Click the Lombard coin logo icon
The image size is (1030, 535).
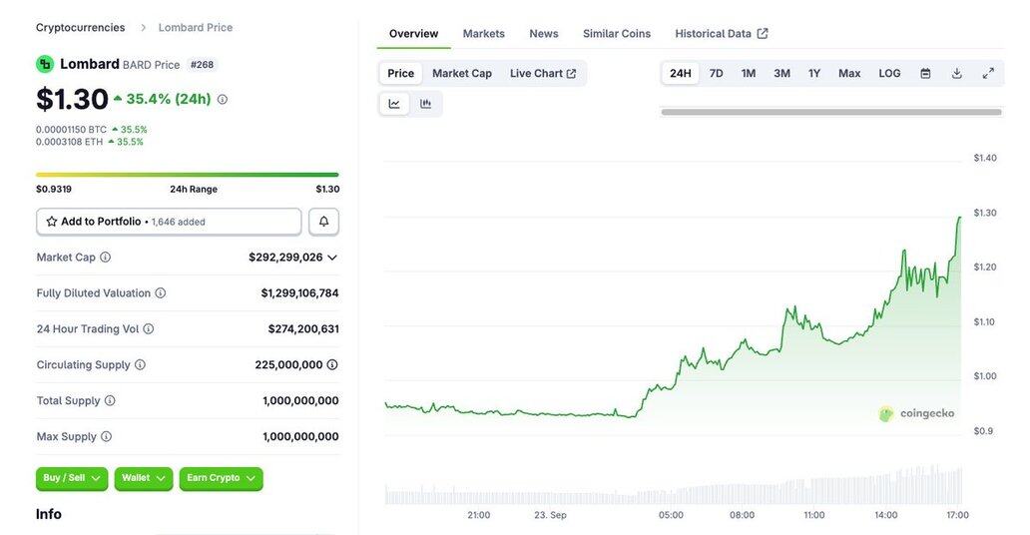pos(44,64)
